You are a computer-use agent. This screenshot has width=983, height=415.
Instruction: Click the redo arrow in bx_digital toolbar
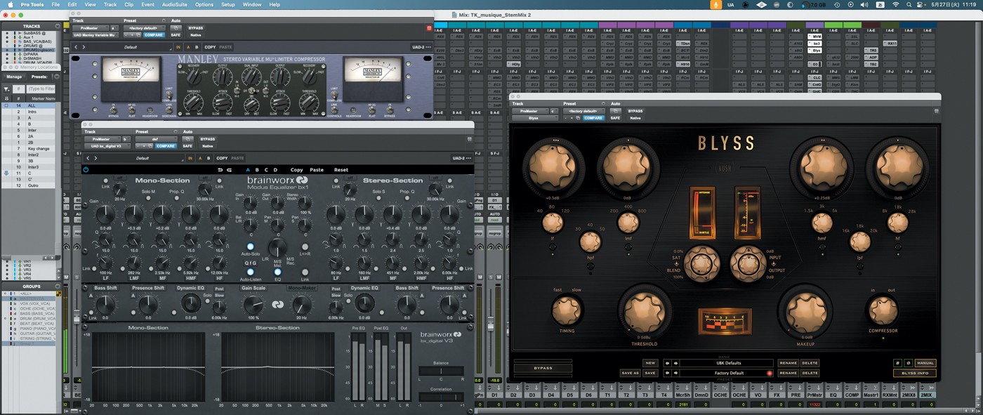[x=229, y=169]
